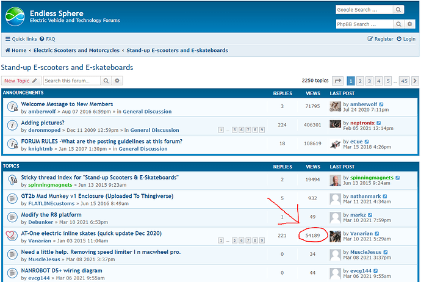The width and height of the screenshot is (421, 282).
Task: Go to page 2 of topics
Action: coord(360,81)
